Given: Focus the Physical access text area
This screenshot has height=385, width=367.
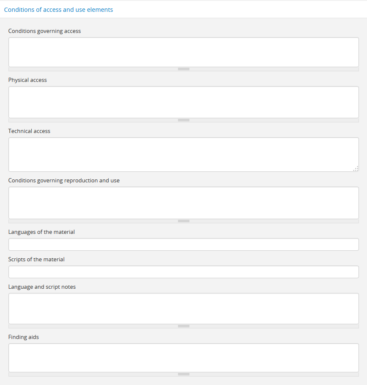Looking at the screenshot, I should pos(183,102).
